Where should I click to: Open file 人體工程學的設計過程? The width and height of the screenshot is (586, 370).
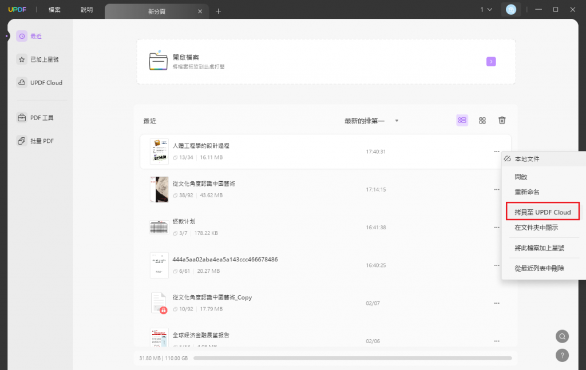coord(201,146)
